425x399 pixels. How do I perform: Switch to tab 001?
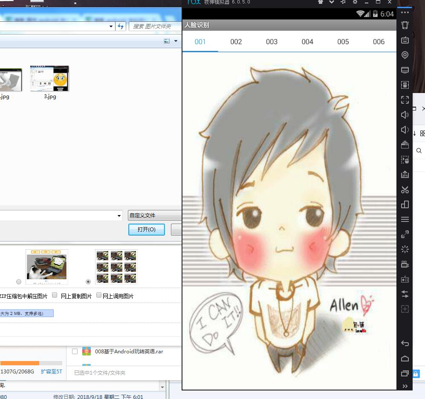pyautogui.click(x=200, y=42)
